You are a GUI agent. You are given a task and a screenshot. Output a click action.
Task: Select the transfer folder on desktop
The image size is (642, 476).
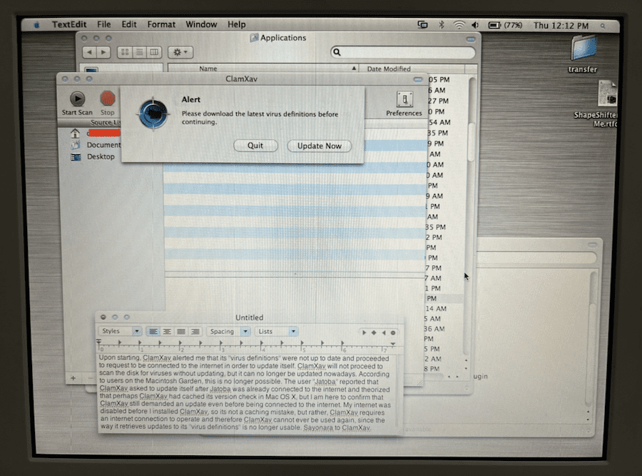pos(583,54)
